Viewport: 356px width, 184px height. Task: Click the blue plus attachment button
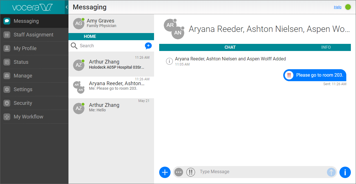(165, 172)
